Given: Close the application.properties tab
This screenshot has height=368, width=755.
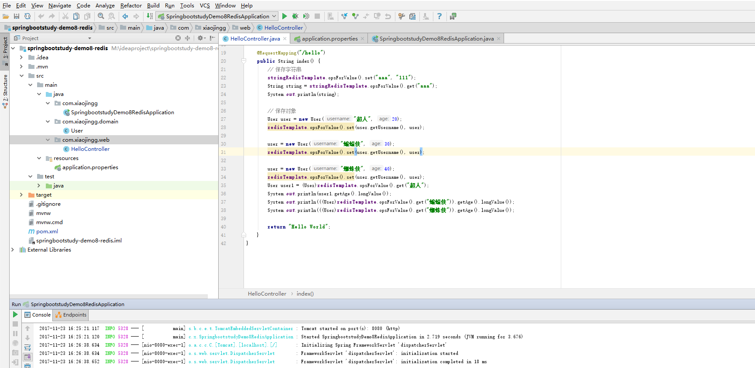Looking at the screenshot, I should pyautogui.click(x=362, y=38).
